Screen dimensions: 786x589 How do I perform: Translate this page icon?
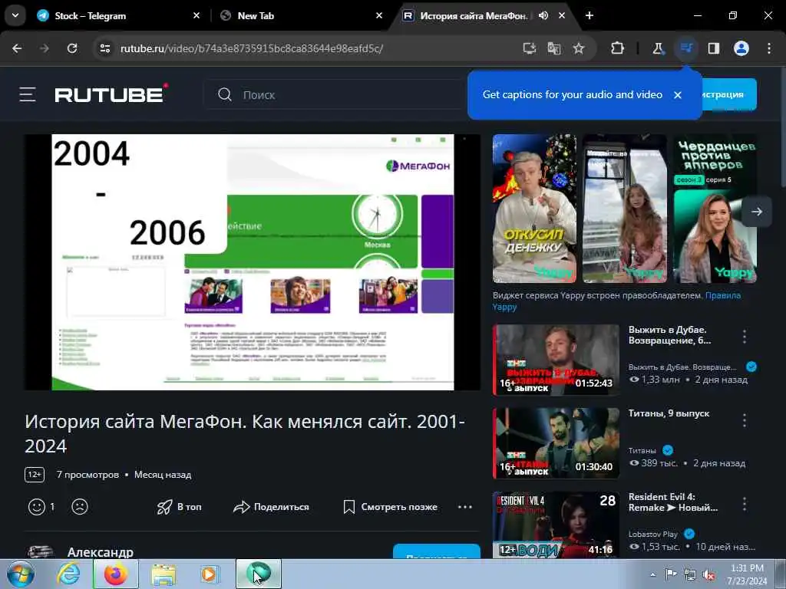[x=554, y=48]
